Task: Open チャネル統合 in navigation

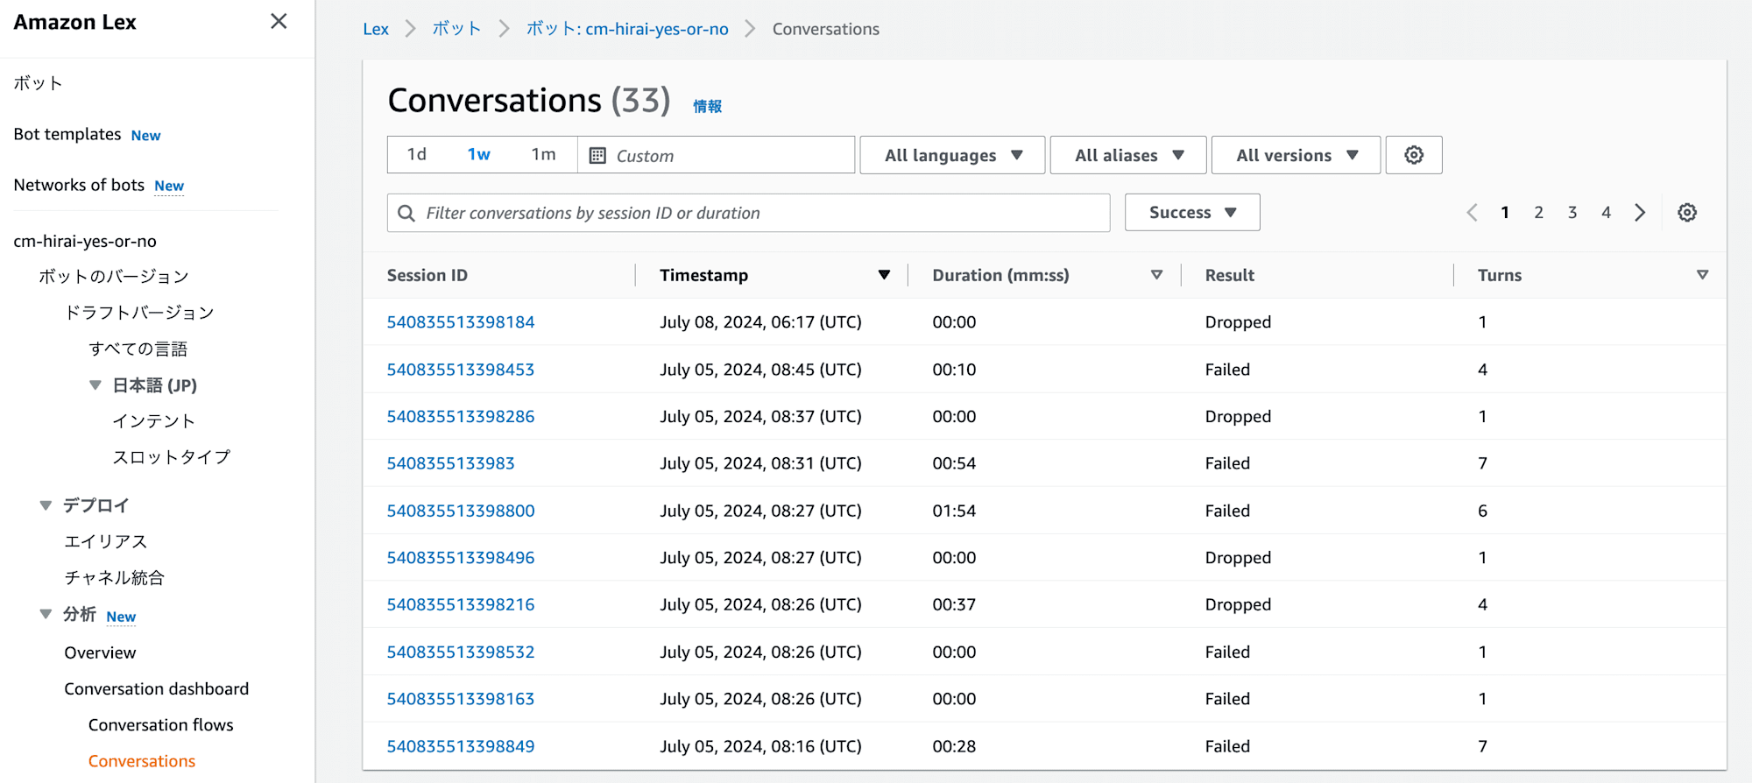Action: pos(115,578)
